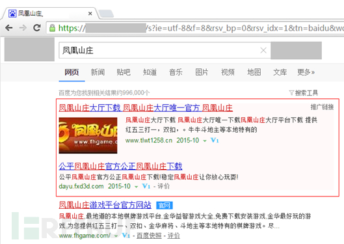Image resolution: width=344 pixels, height=244 pixels.
Task: Click the Baidu paw favicon on tab
Action: pos(12,14)
